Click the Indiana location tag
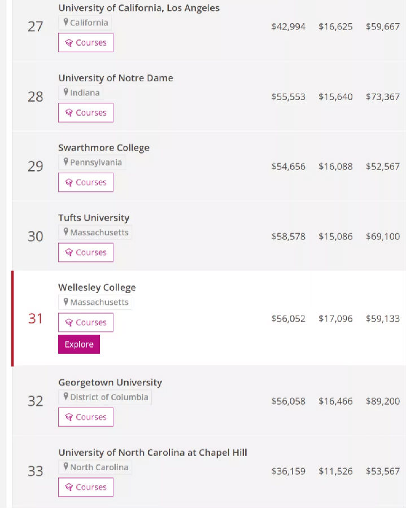The image size is (406, 508). click(81, 93)
